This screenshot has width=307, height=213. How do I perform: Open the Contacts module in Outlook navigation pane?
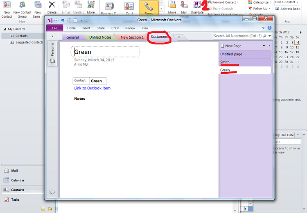click(x=23, y=190)
